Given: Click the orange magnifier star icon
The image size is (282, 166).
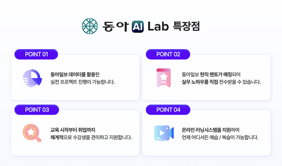Looking at the screenshot, I should (31, 132).
